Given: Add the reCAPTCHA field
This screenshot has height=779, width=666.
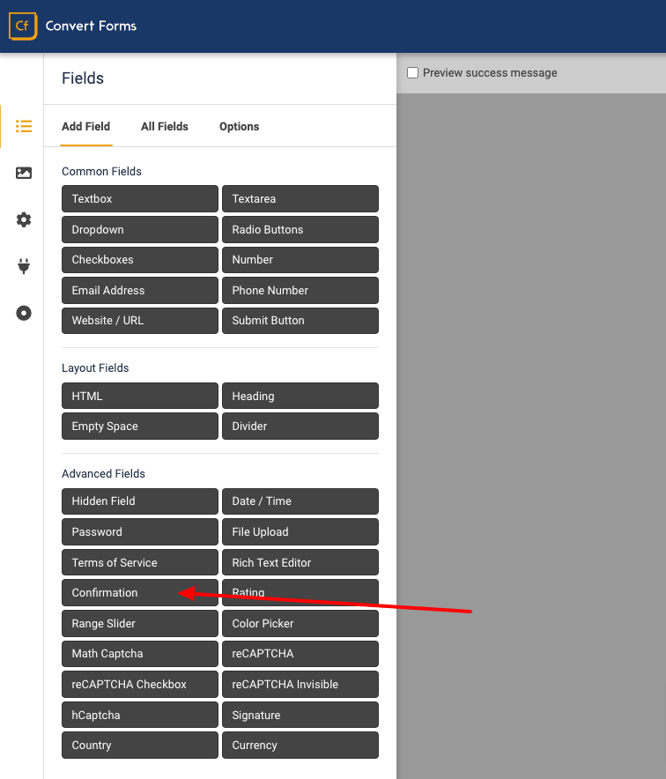Looking at the screenshot, I should click(x=300, y=654).
